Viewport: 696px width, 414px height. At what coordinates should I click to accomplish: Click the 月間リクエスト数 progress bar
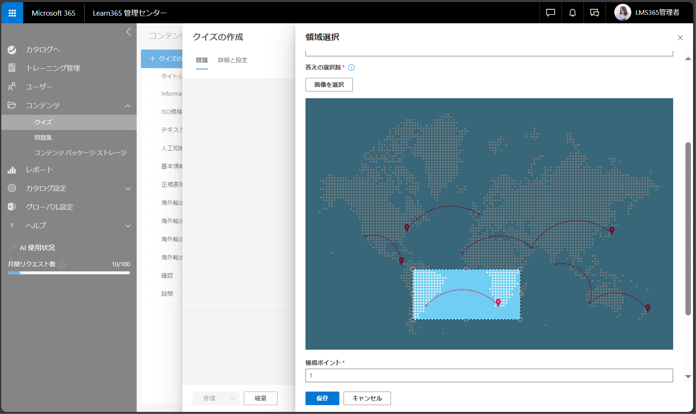click(x=69, y=273)
